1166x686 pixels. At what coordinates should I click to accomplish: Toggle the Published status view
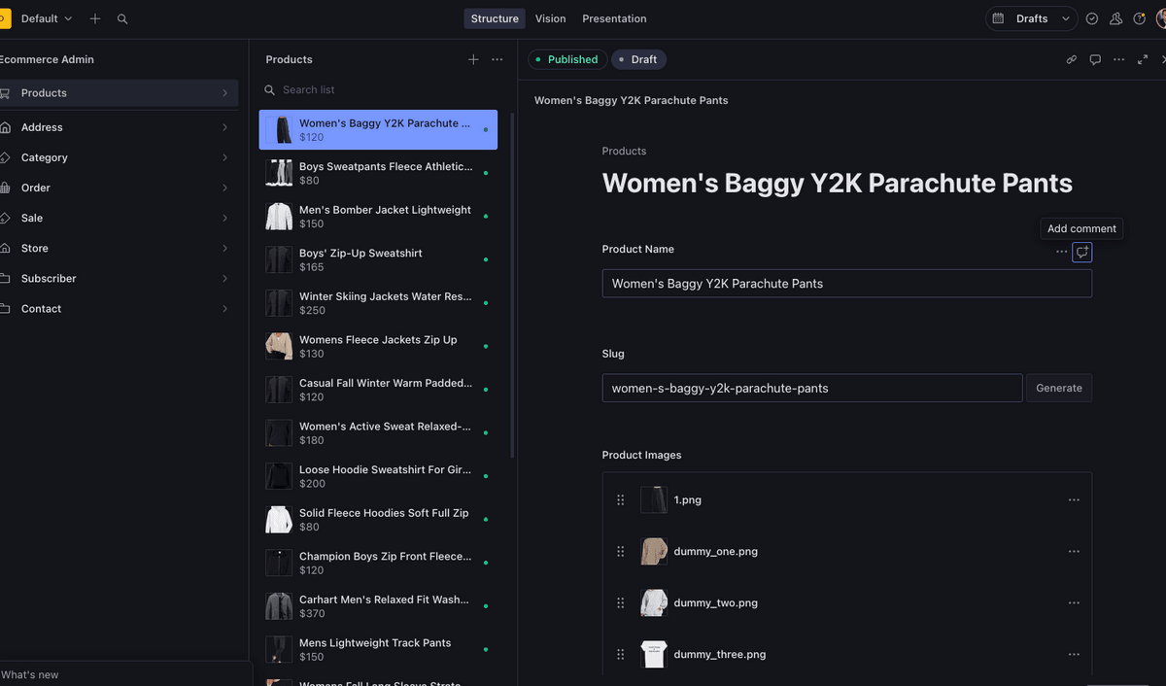tap(567, 59)
